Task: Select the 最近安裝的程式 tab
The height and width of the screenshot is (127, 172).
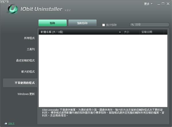Action: 25,60
